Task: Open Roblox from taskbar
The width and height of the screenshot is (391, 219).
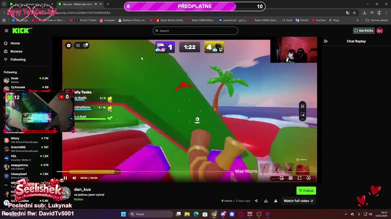Action: [232, 214]
